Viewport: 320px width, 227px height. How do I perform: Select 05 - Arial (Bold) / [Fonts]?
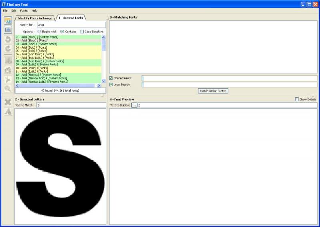(x=58, y=51)
